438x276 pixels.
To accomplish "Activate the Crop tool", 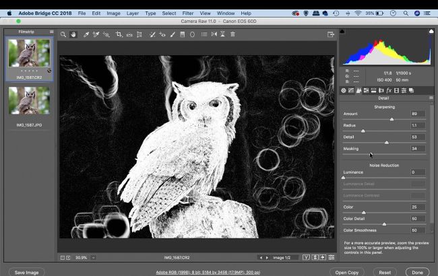I will tap(119, 34).
